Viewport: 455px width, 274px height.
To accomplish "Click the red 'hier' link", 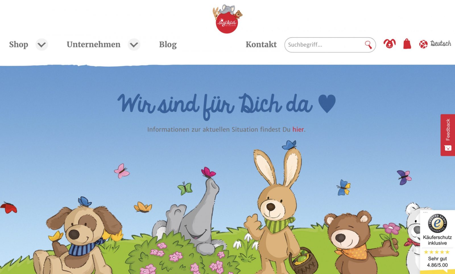I will [x=298, y=129].
